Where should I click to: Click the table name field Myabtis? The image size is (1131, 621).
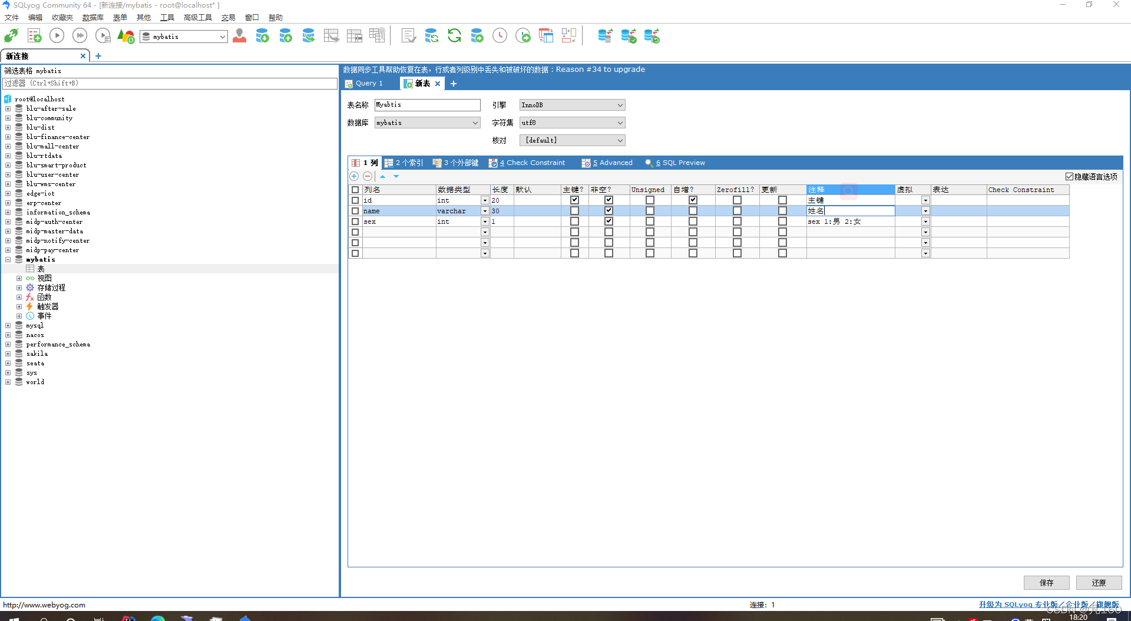pyautogui.click(x=427, y=105)
